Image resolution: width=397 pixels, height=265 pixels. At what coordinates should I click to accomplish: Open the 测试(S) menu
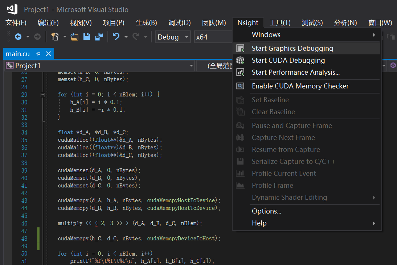pos(312,23)
